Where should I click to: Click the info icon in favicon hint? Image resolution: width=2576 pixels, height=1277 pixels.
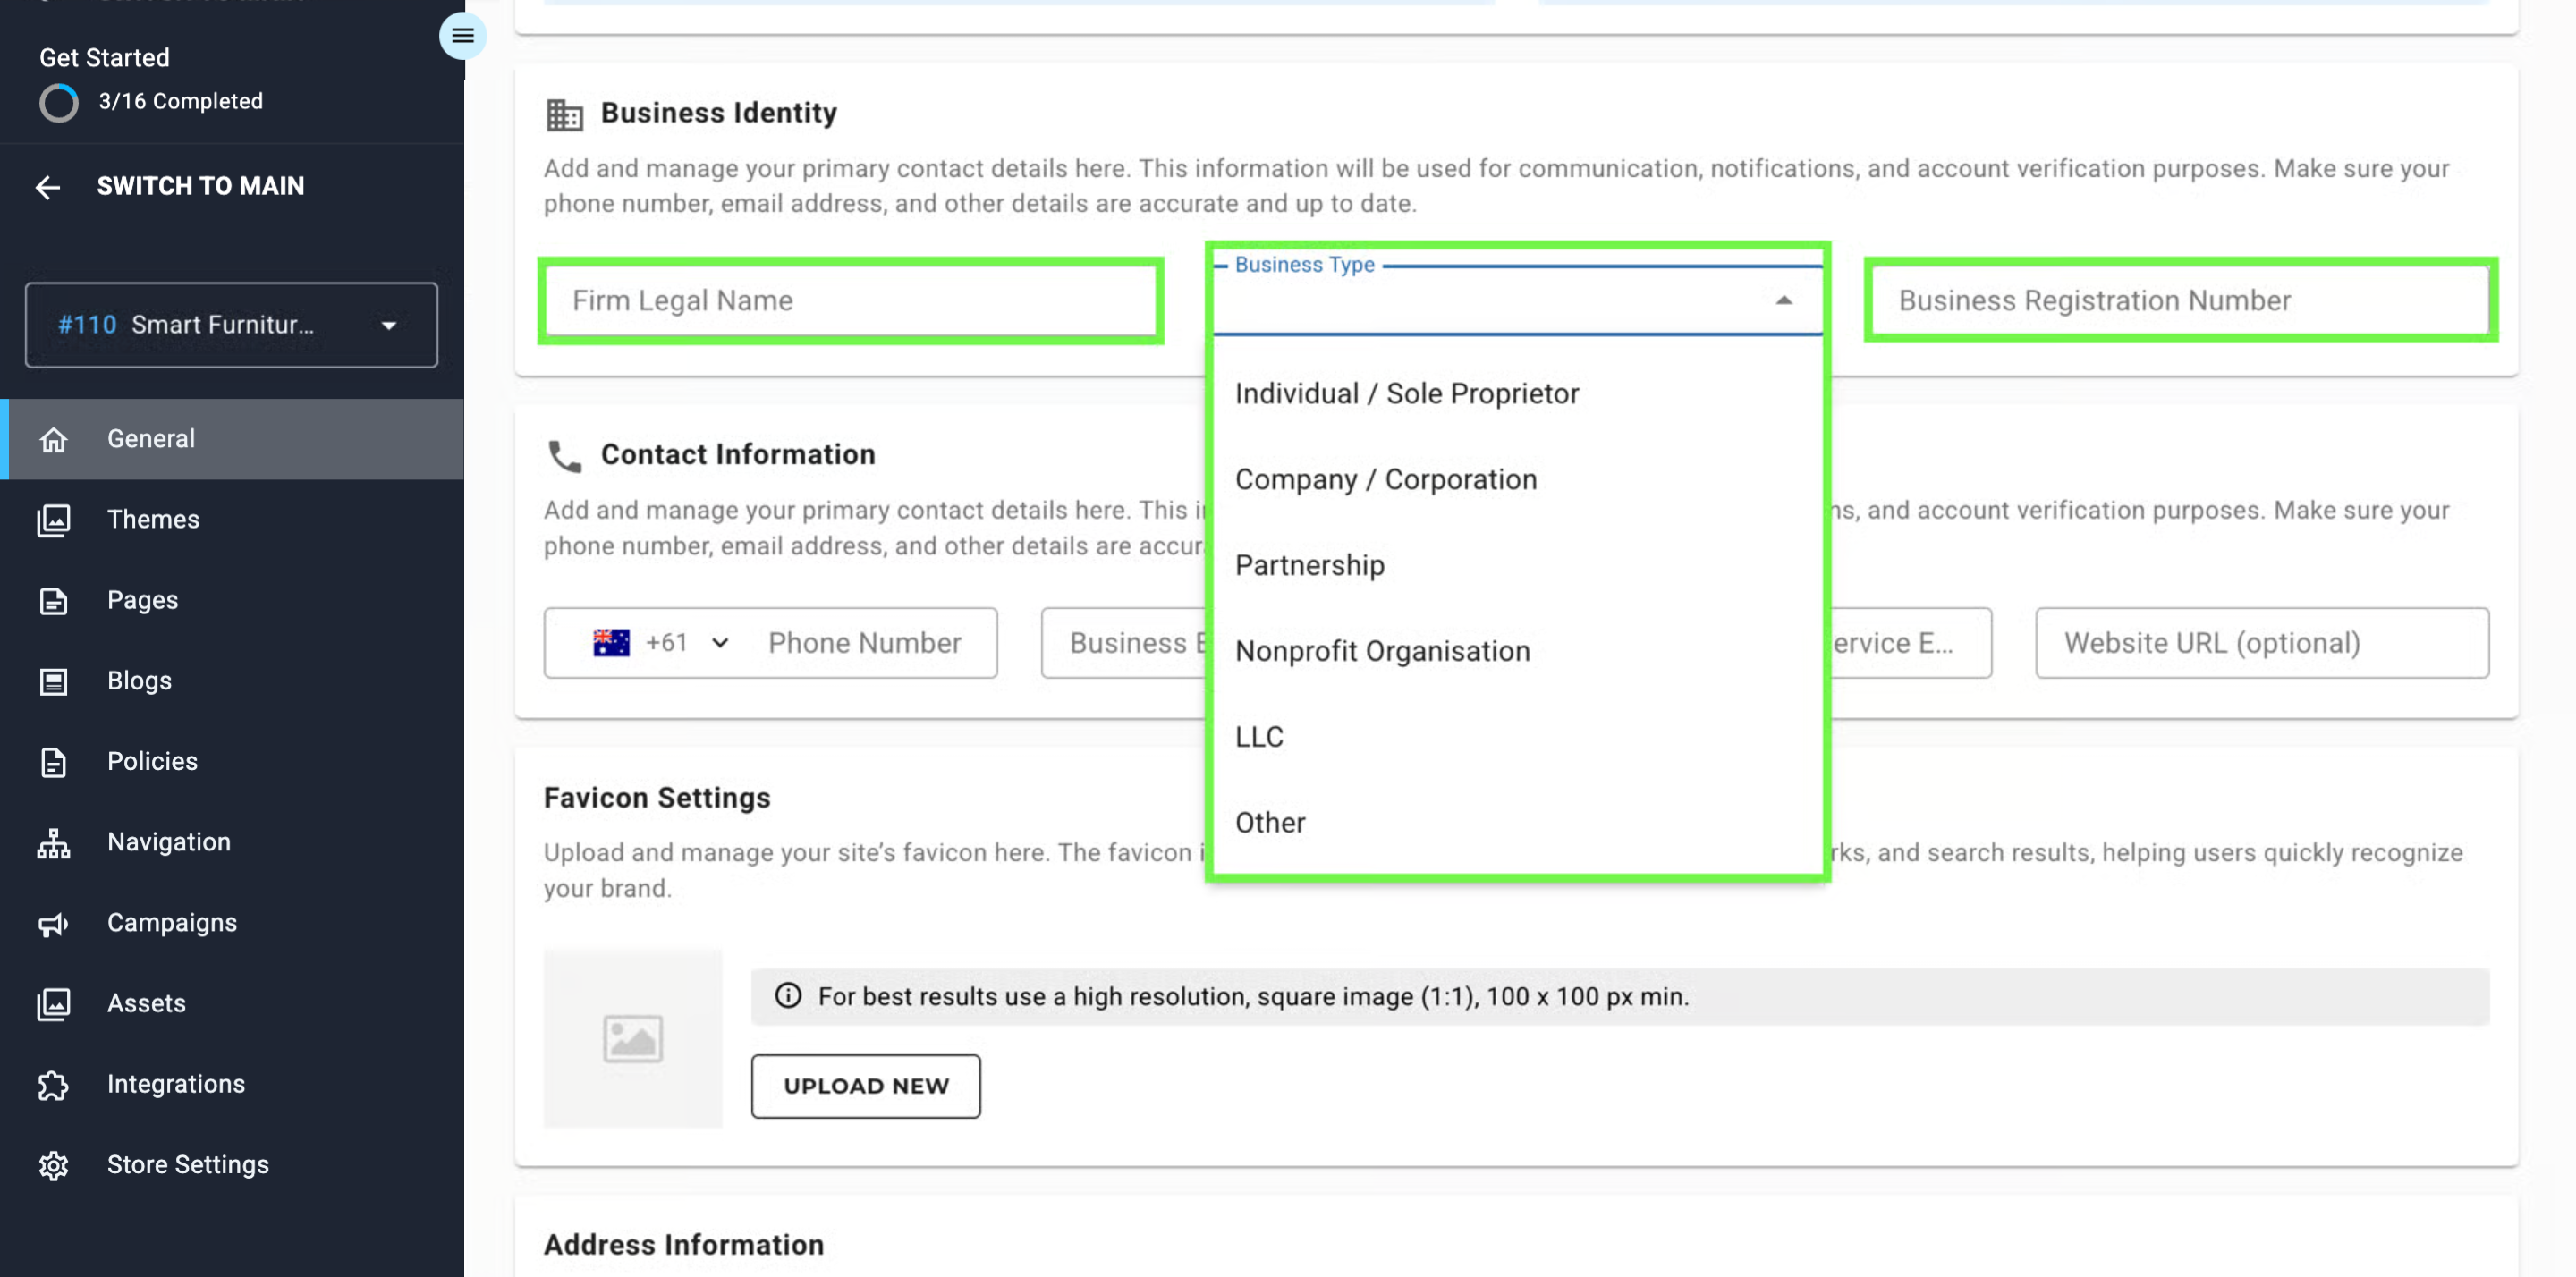click(788, 996)
